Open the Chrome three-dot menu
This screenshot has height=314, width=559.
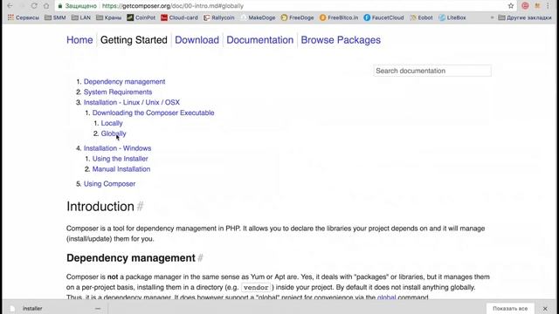click(548, 6)
